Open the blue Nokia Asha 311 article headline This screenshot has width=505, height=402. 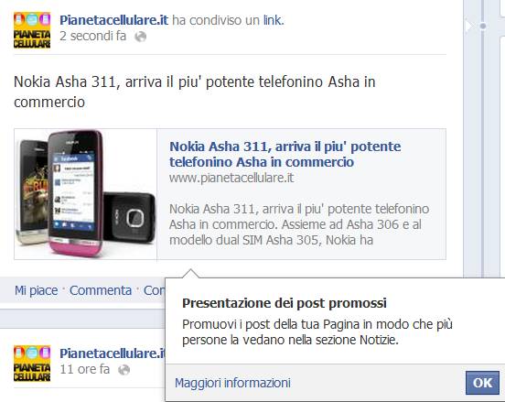click(285, 154)
